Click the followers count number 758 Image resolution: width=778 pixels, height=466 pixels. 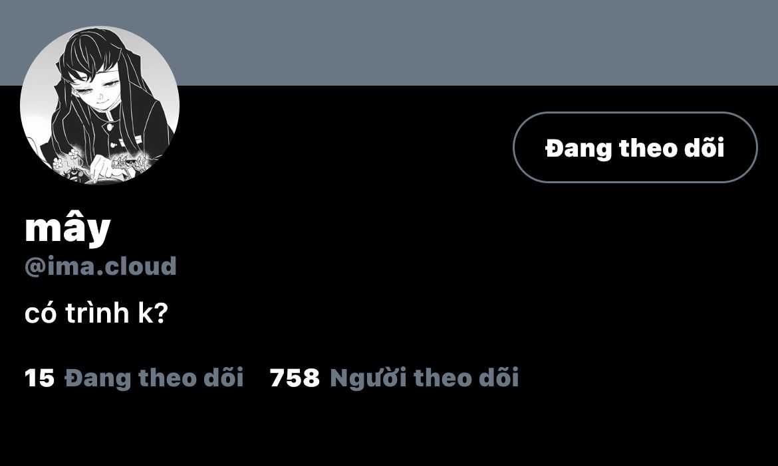click(295, 378)
